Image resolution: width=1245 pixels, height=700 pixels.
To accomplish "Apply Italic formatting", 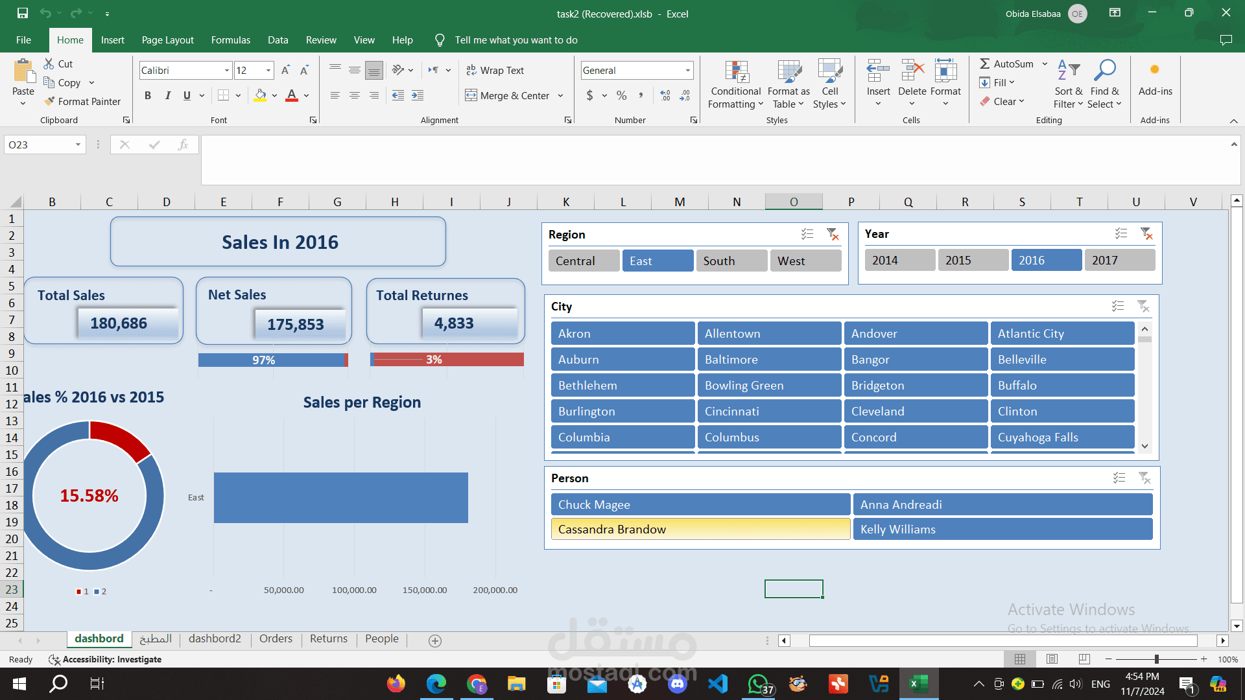I will (x=167, y=95).
